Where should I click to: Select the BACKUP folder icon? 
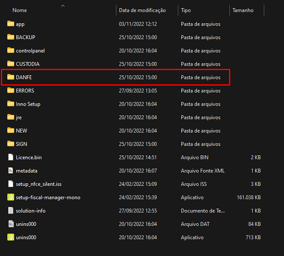pyautogui.click(x=10, y=37)
